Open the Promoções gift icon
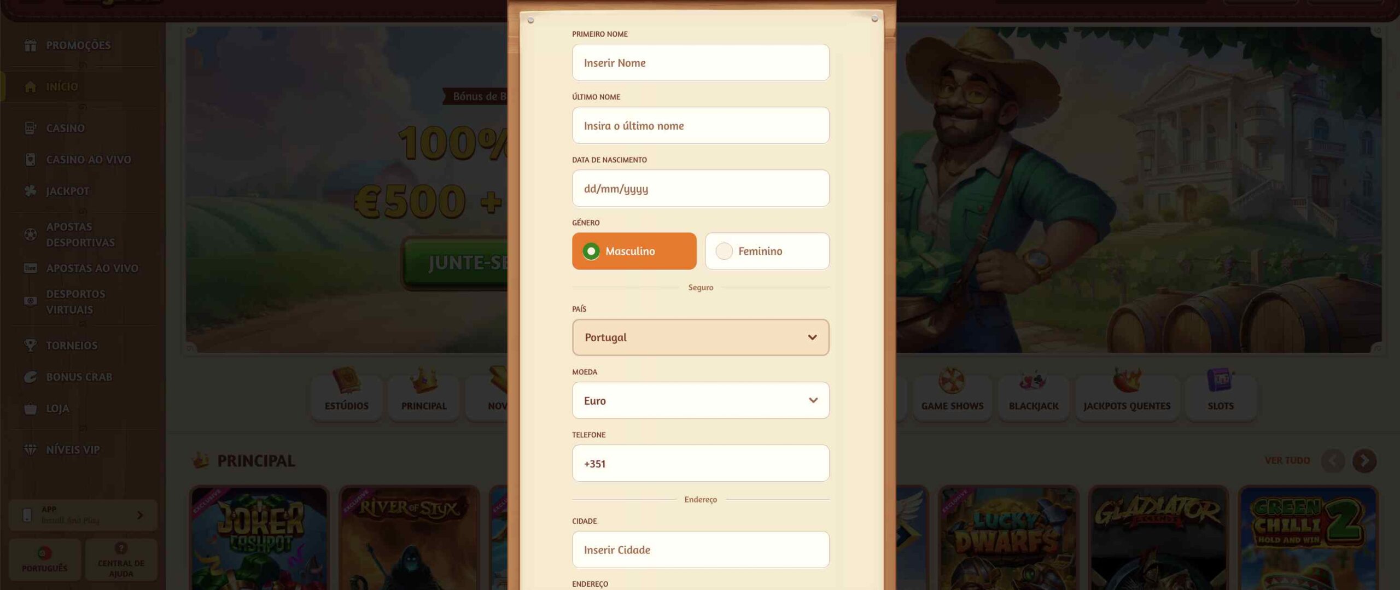 coord(31,45)
